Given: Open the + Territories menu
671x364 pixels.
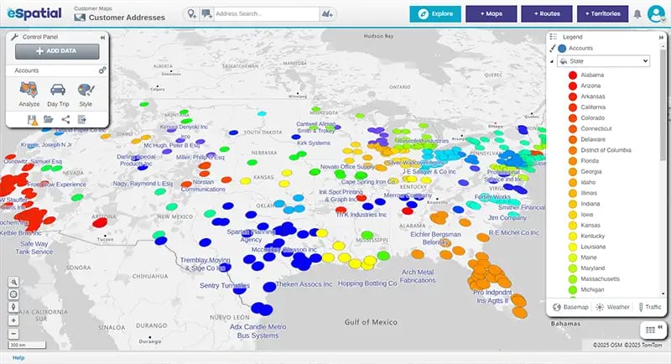Looking at the screenshot, I should coord(602,13).
